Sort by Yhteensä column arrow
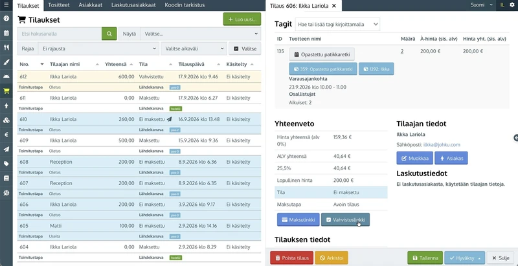Image resolution: width=518 pixels, height=266 pixels. 131,64
